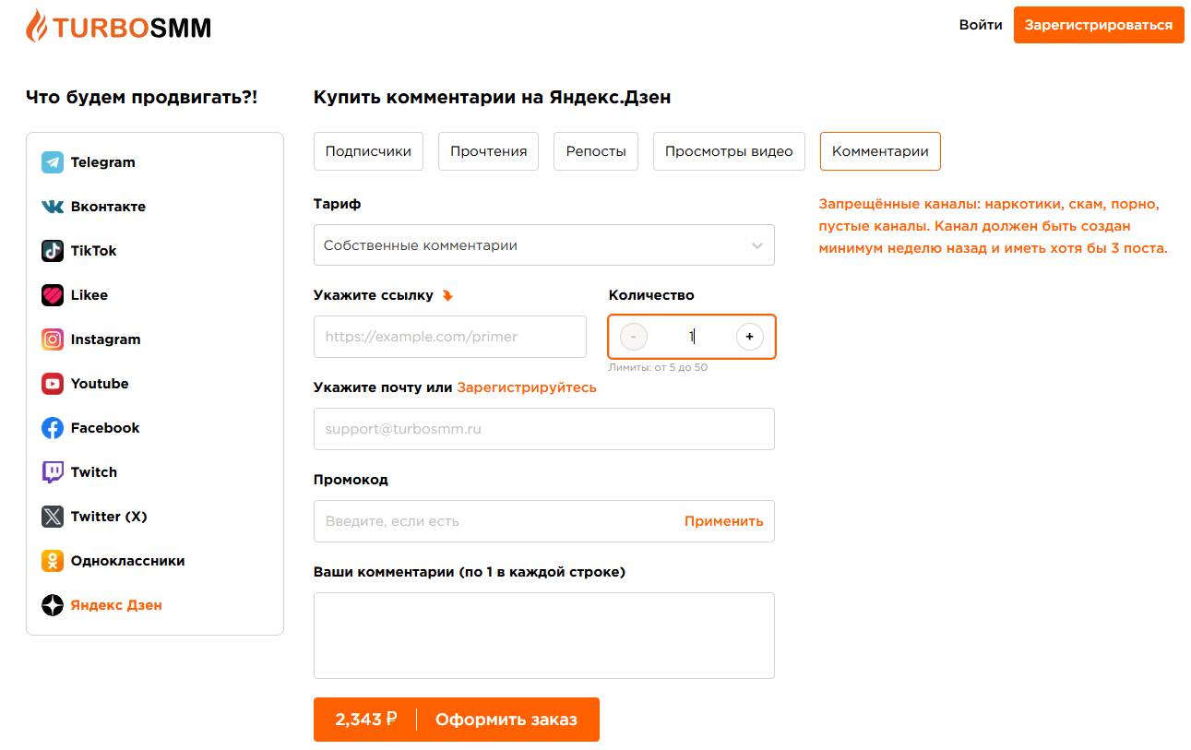Select the Вконтакте icon in sidebar
1191x750 pixels.
[53, 207]
